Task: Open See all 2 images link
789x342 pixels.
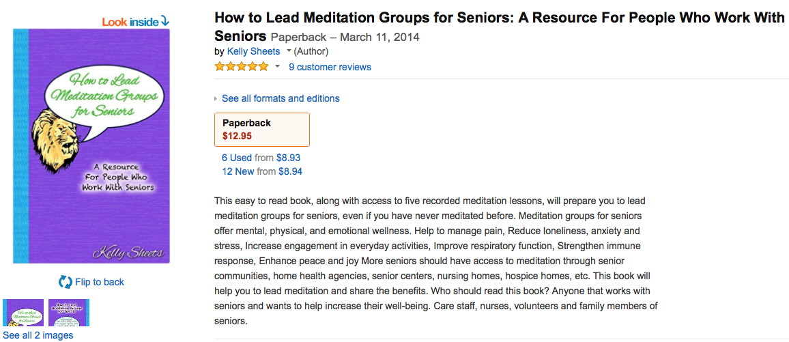Action: [38, 335]
